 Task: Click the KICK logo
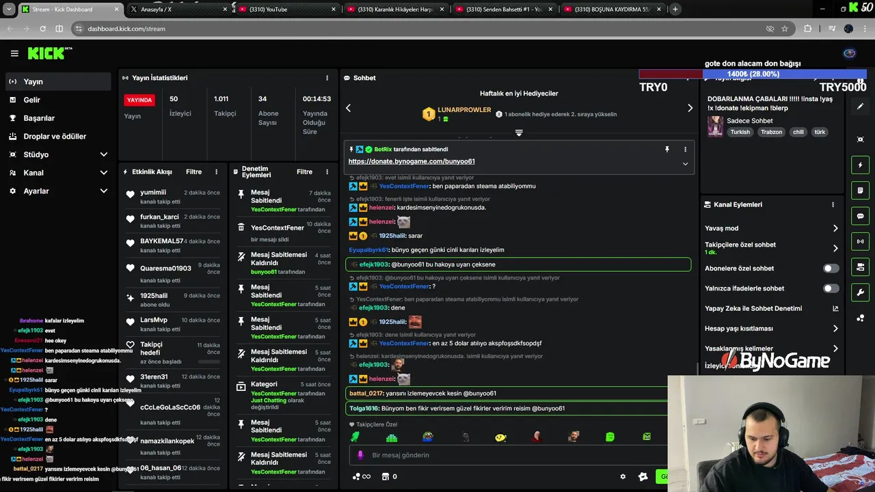tap(49, 53)
